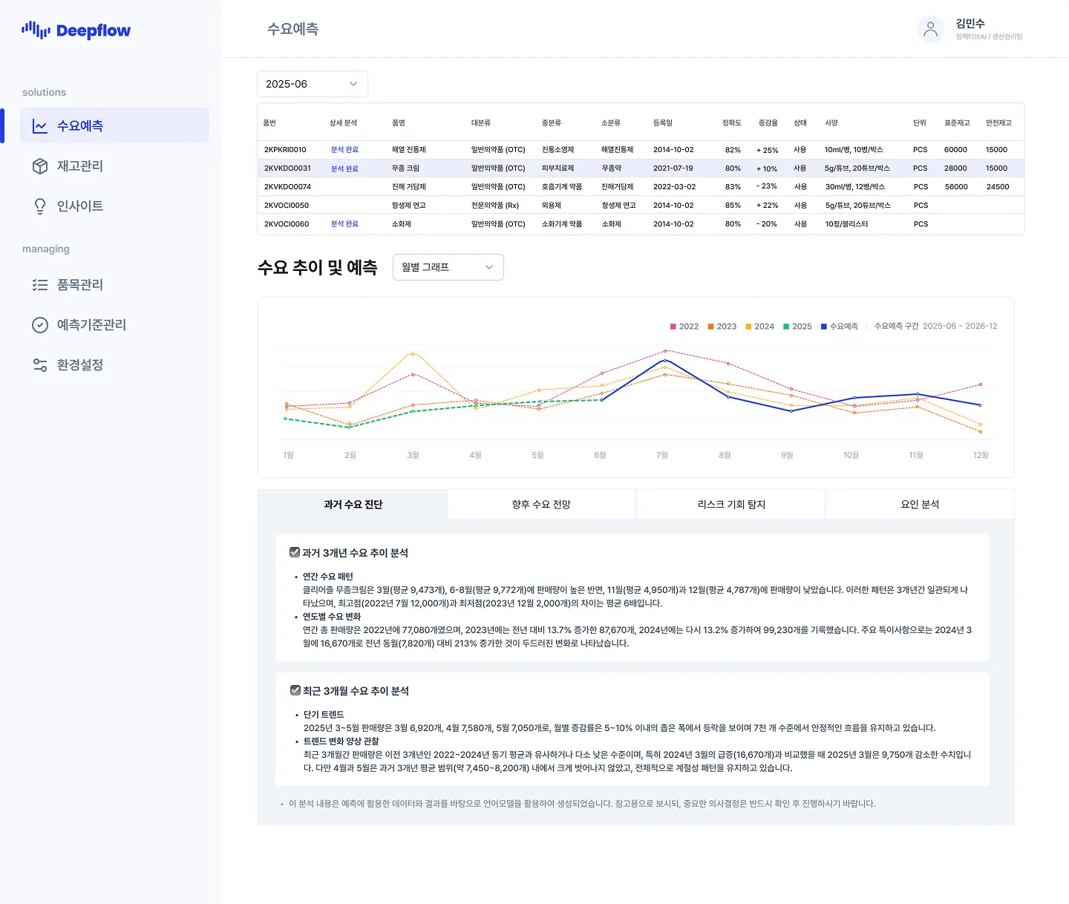Open the 2025-06 month dropdown
This screenshot has height=904, width=1069.
click(x=313, y=84)
